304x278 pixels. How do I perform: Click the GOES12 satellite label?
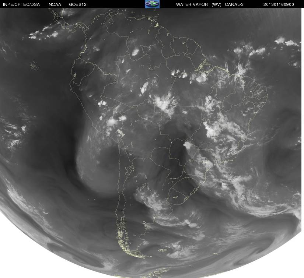78,4
